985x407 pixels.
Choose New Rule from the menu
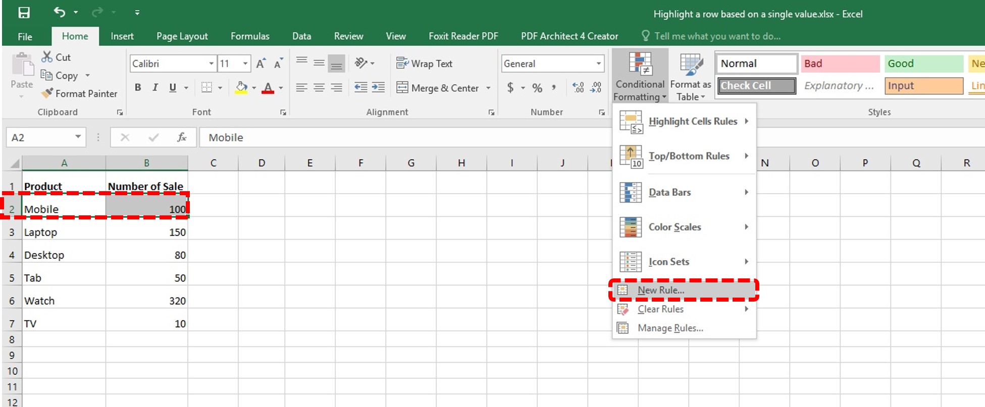[684, 290]
